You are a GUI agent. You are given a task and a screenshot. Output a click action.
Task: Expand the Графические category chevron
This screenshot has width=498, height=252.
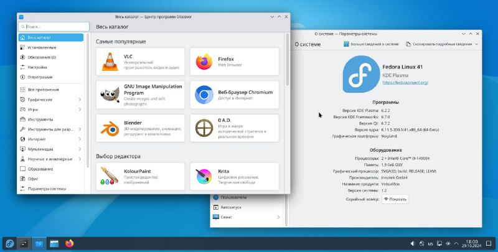tap(80, 100)
